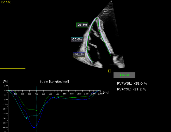171x132 pixels.
Task: Select the -40.1% basal segment label
Action: (x=78, y=55)
